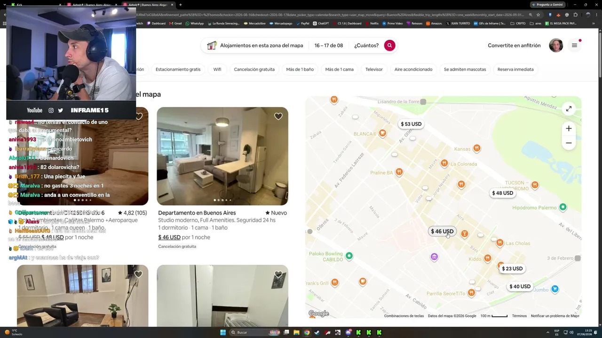Toggle the Reserva inmediata filter chip
The width and height of the screenshot is (602, 338).
(x=515, y=69)
